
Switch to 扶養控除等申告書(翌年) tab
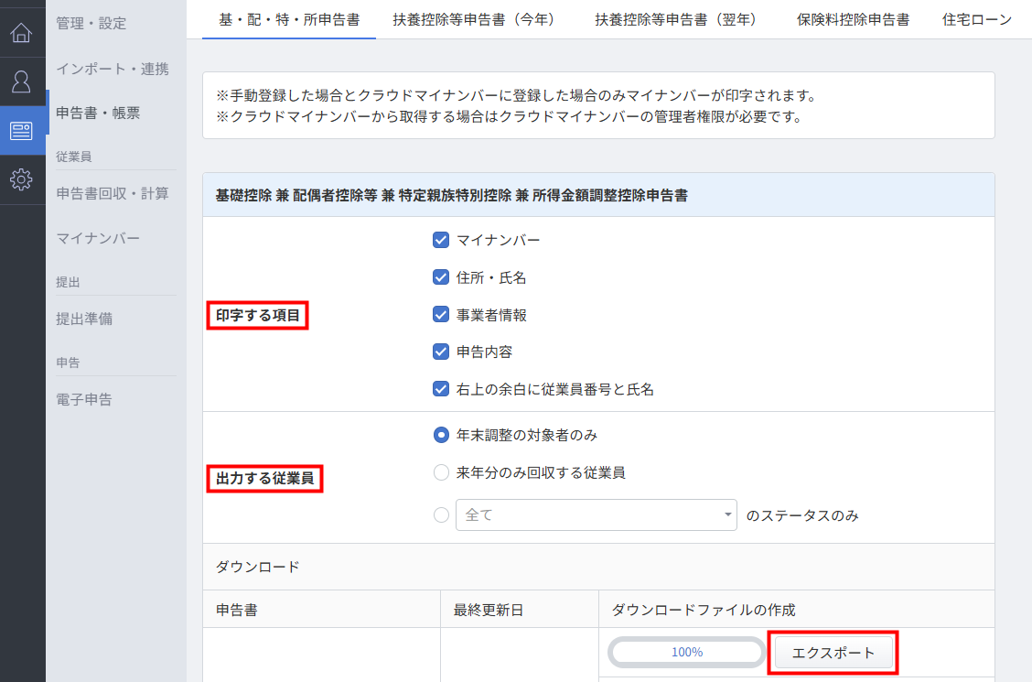coord(676,19)
